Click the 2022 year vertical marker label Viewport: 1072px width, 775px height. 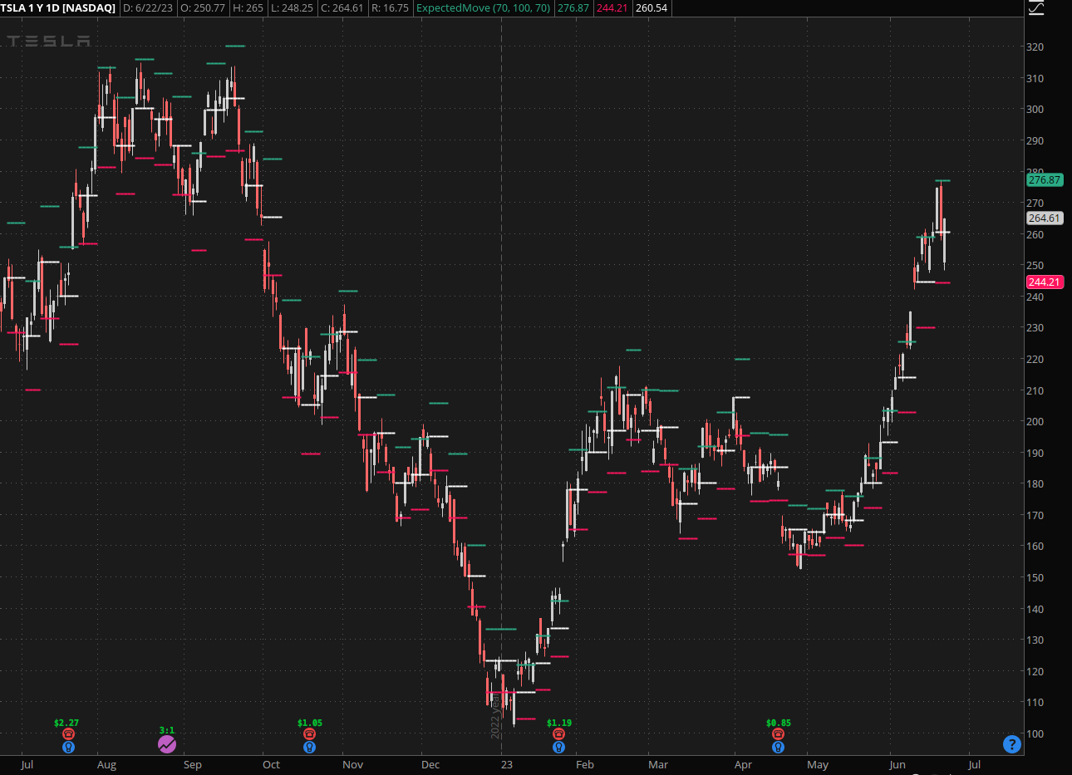tap(496, 714)
